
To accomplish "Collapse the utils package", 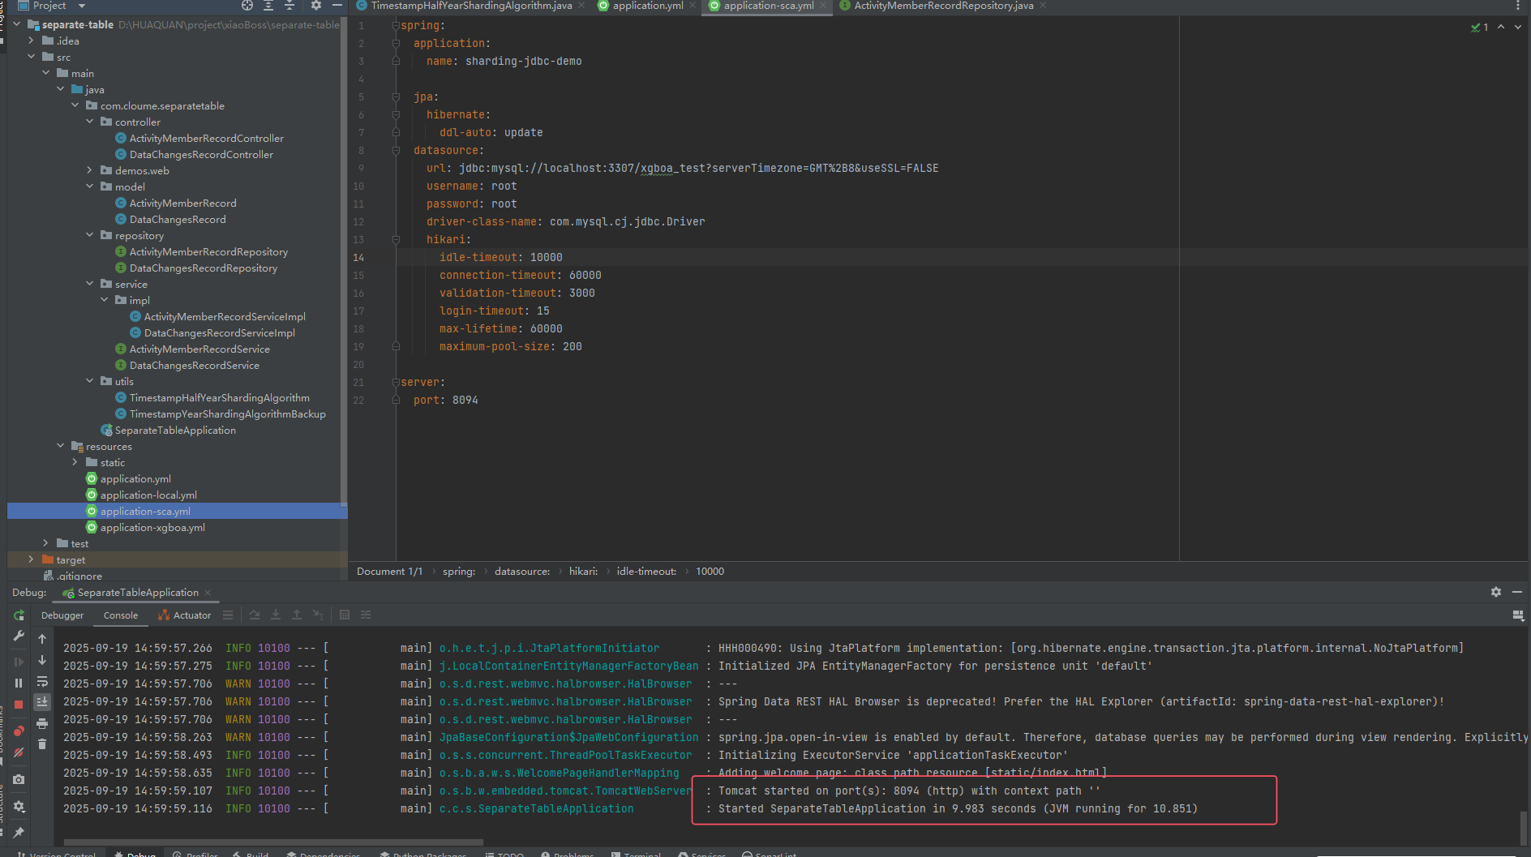I will coord(90,381).
